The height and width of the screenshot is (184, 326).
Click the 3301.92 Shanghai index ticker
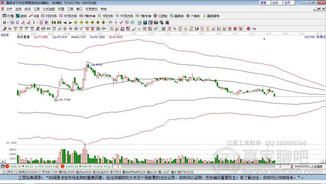[16, 166]
